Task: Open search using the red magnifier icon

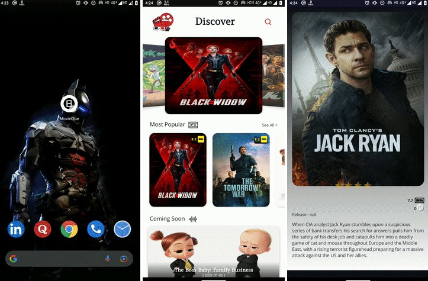Action: [268, 22]
